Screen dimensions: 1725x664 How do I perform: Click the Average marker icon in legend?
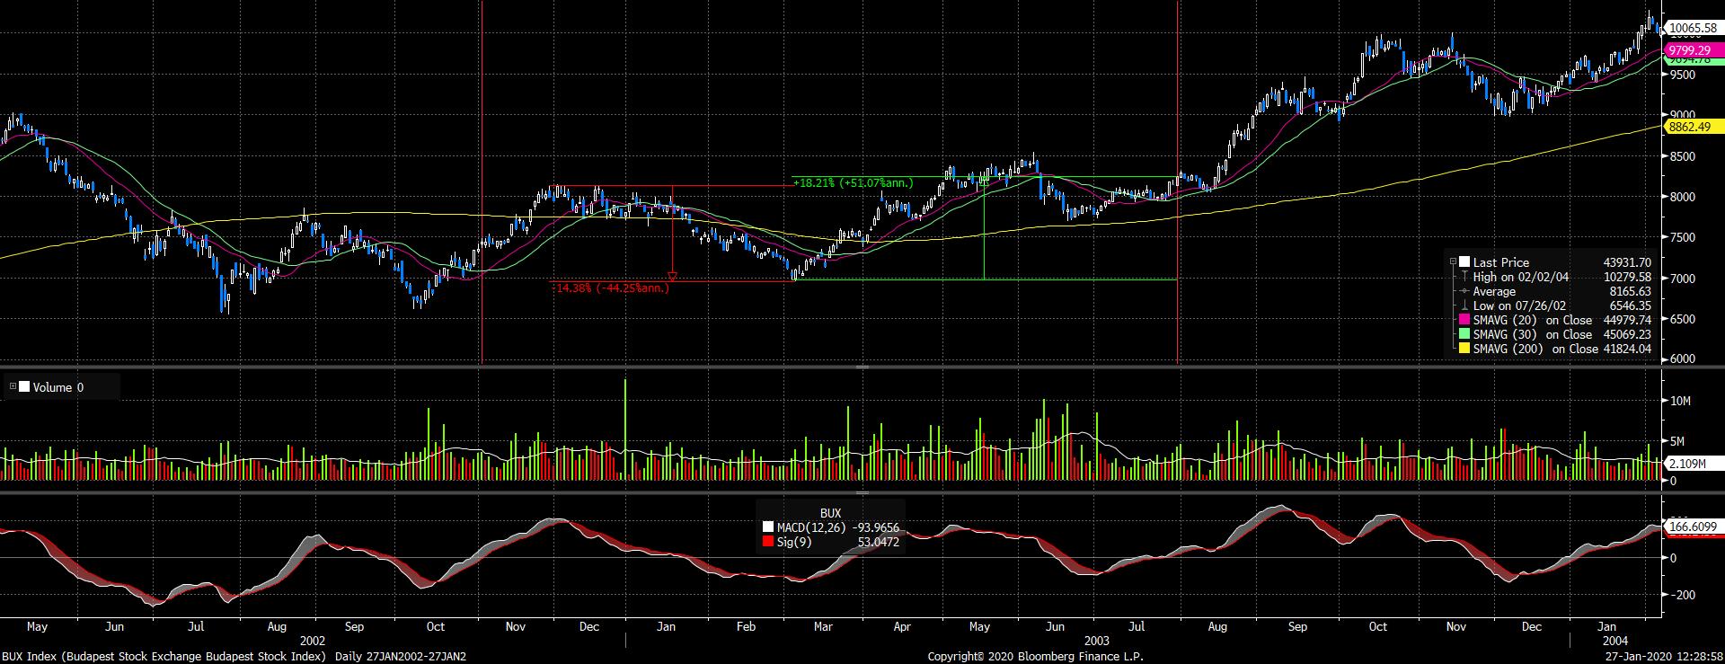[x=1464, y=291]
